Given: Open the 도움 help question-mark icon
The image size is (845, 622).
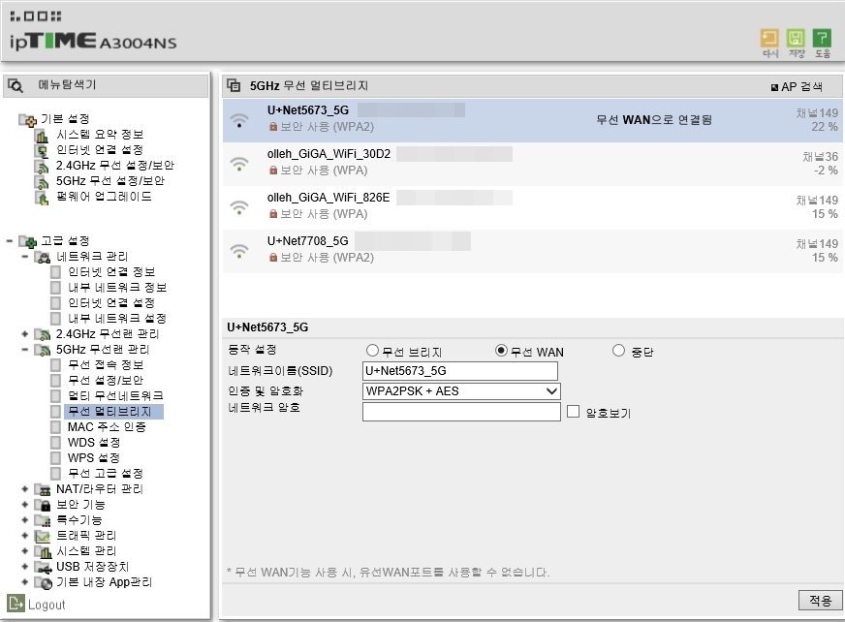Looking at the screenshot, I should click(x=822, y=38).
